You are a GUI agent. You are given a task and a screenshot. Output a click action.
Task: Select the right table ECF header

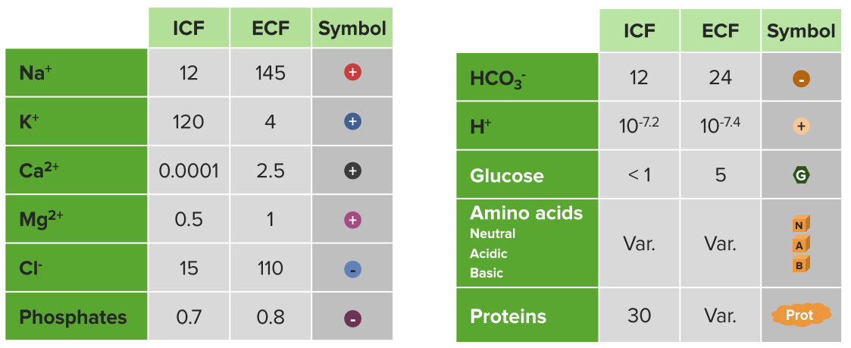pyautogui.click(x=720, y=31)
